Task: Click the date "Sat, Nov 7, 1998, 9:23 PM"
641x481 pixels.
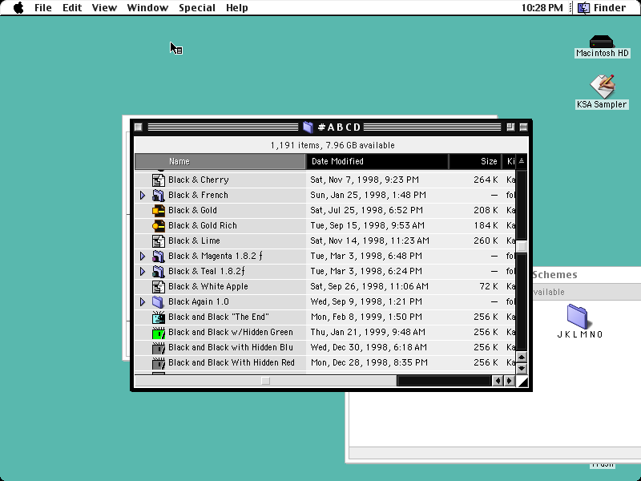Action: (365, 180)
